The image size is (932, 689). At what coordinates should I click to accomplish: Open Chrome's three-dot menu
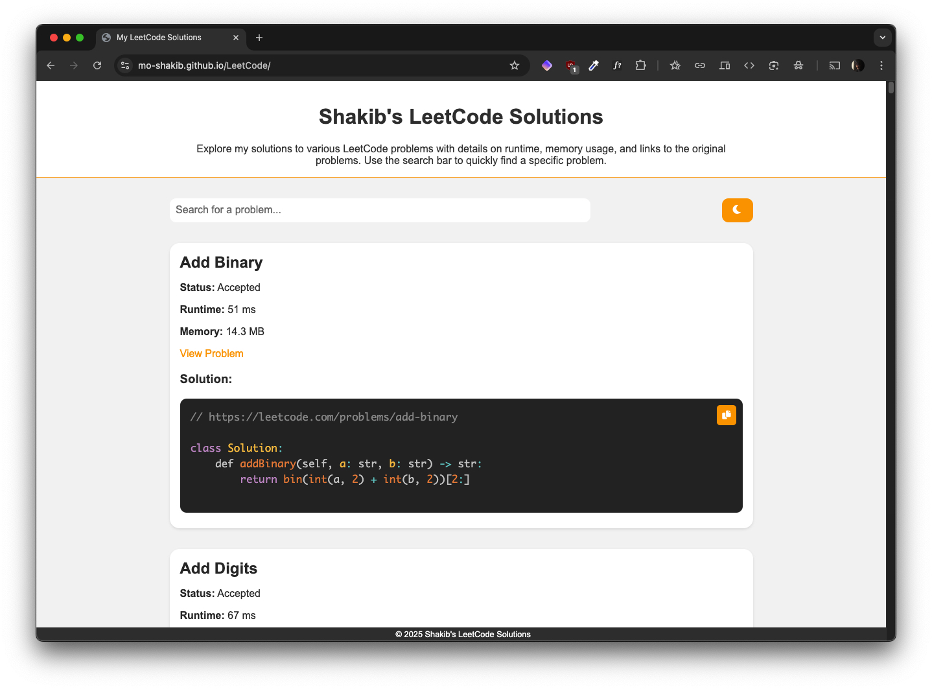click(x=881, y=65)
